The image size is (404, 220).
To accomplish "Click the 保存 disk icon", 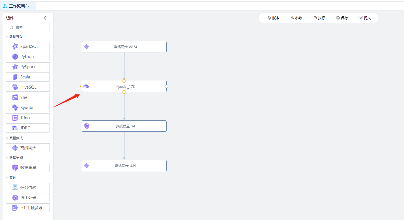I will click(x=338, y=18).
